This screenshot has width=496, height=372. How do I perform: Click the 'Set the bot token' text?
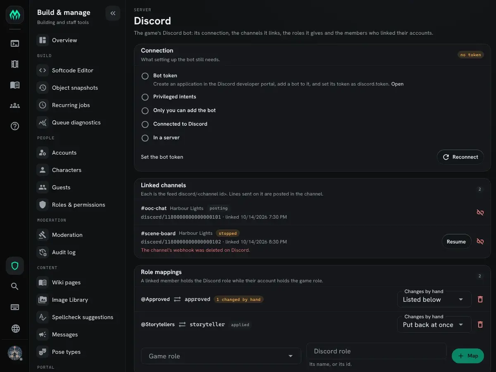click(162, 157)
